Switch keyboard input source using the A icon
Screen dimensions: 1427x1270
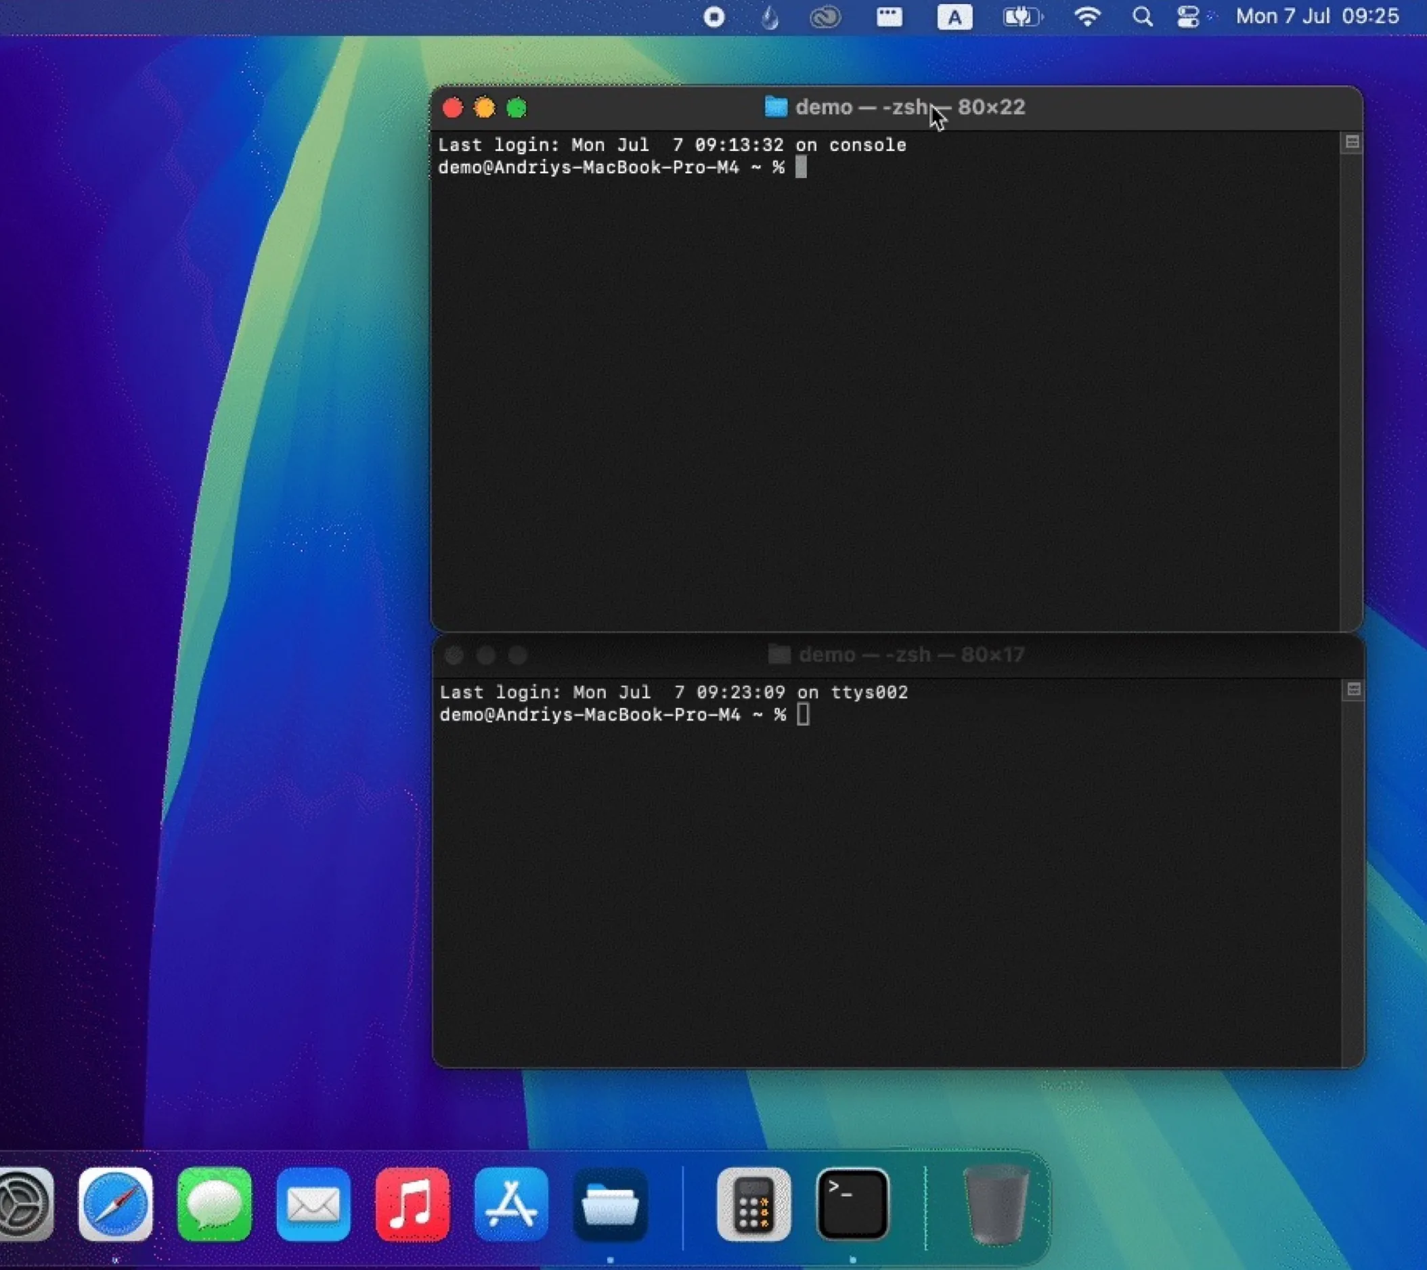[955, 17]
